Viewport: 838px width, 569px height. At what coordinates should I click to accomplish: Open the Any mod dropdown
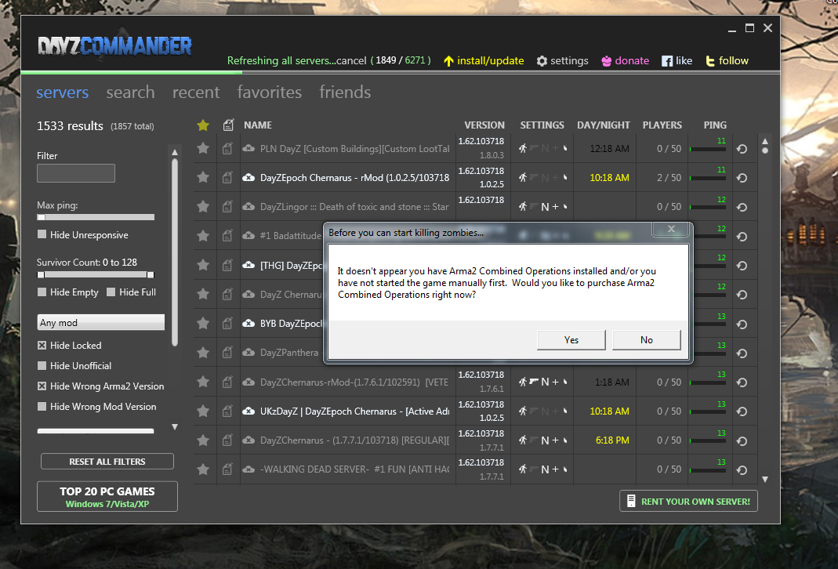click(101, 322)
